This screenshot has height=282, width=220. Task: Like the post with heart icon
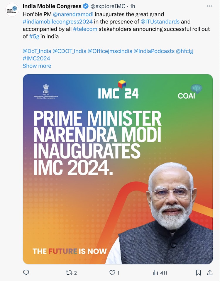coord(112,273)
